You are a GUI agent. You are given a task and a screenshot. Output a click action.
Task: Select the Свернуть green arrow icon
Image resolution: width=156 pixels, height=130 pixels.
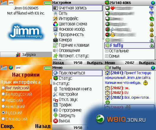(56, 116)
